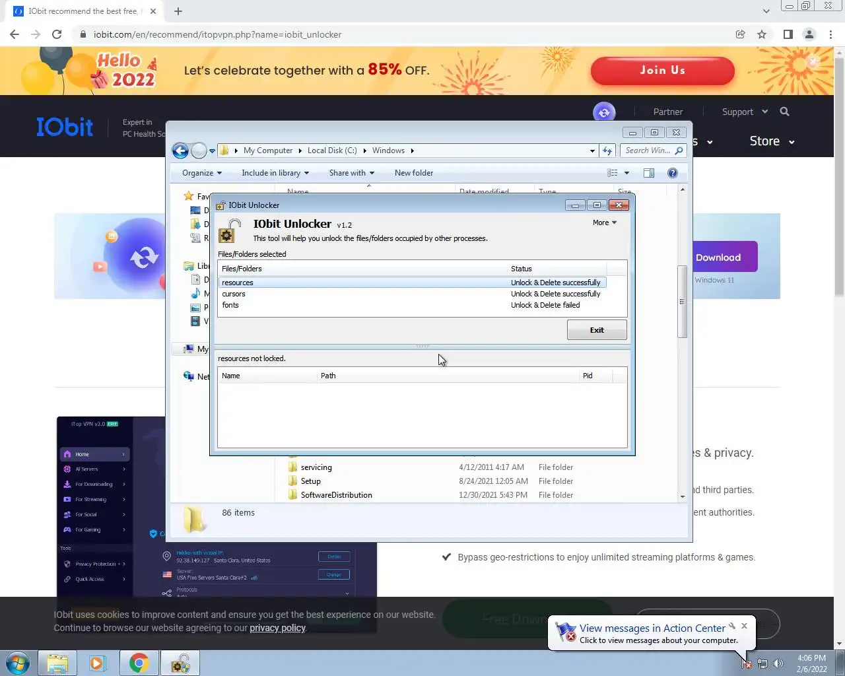Refresh the Explorer folder view
Screen dimensions: 845x676
[x=607, y=151]
